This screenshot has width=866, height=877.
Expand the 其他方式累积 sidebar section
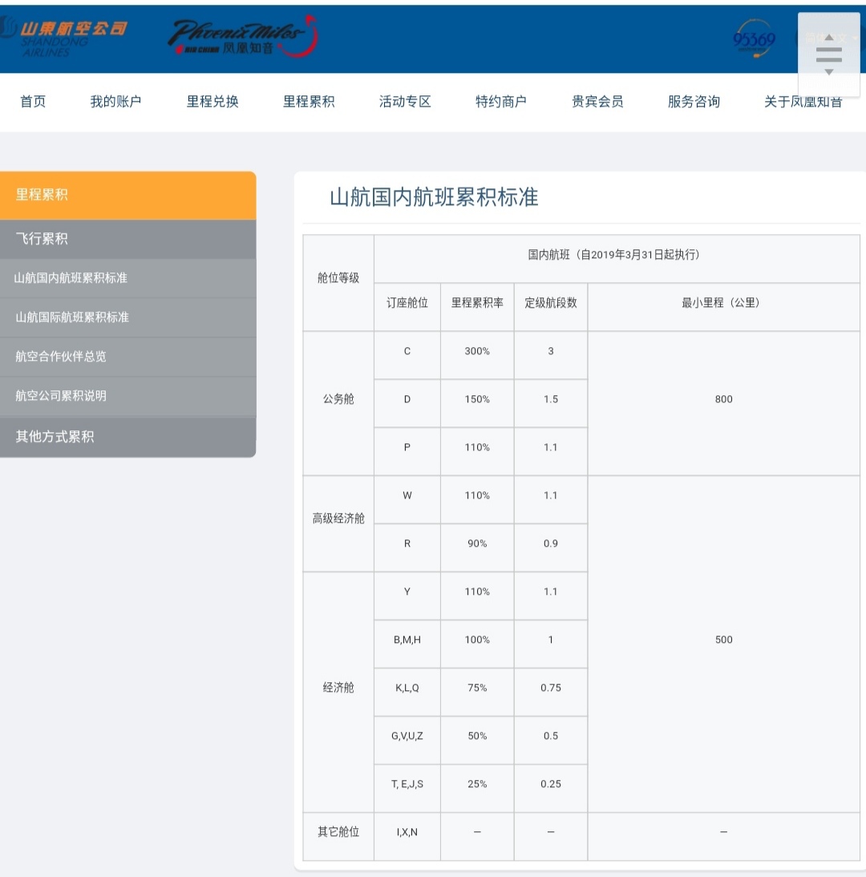[128, 437]
